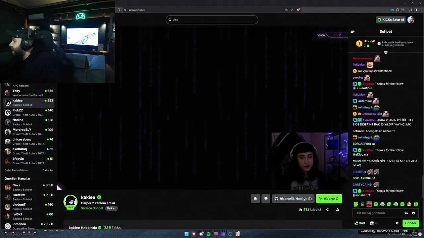Open akaBuraq channel in the sidebar

pos(29,151)
